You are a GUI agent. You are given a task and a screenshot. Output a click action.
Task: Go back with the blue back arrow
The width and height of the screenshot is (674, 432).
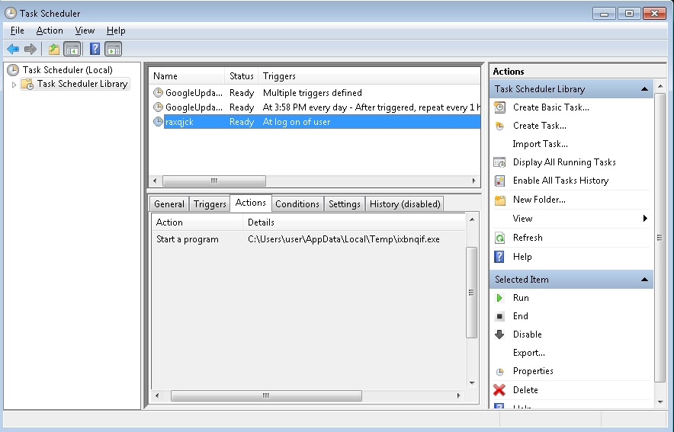[x=13, y=49]
